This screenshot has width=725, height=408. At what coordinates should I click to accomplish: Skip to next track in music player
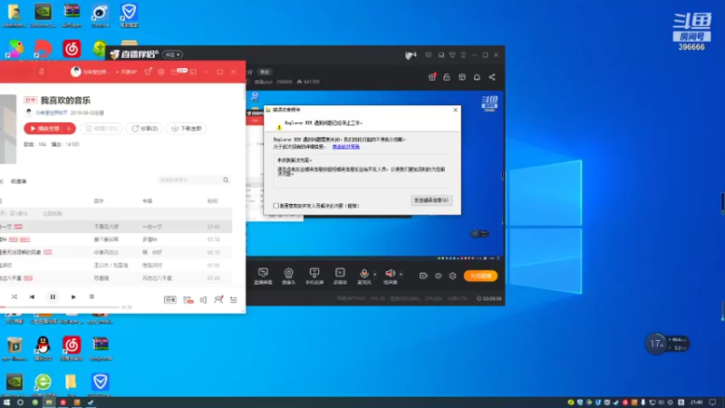point(73,297)
